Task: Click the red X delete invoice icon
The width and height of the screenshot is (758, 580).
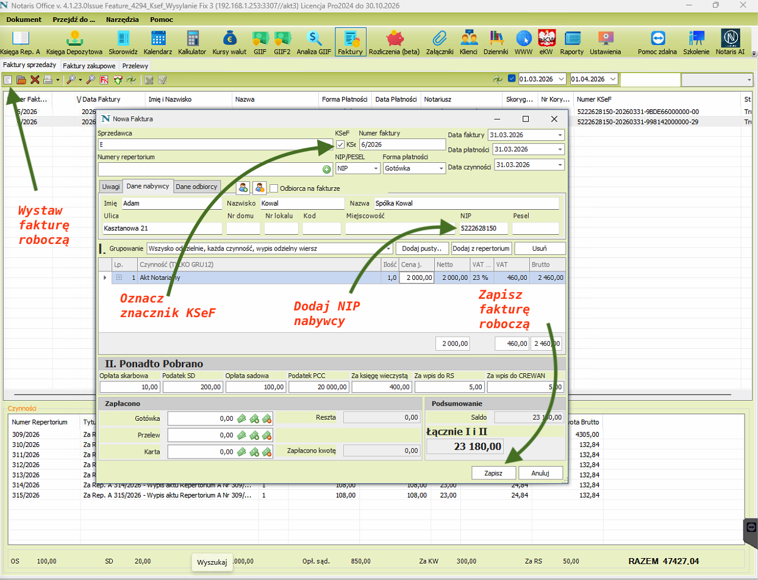Action: pyautogui.click(x=35, y=79)
